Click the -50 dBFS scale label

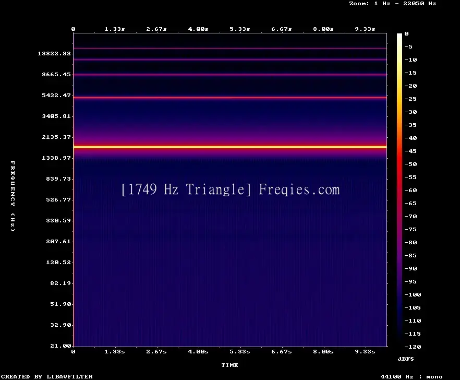tap(410, 164)
